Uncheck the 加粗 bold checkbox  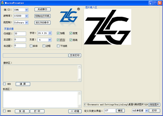click(x=58, y=33)
